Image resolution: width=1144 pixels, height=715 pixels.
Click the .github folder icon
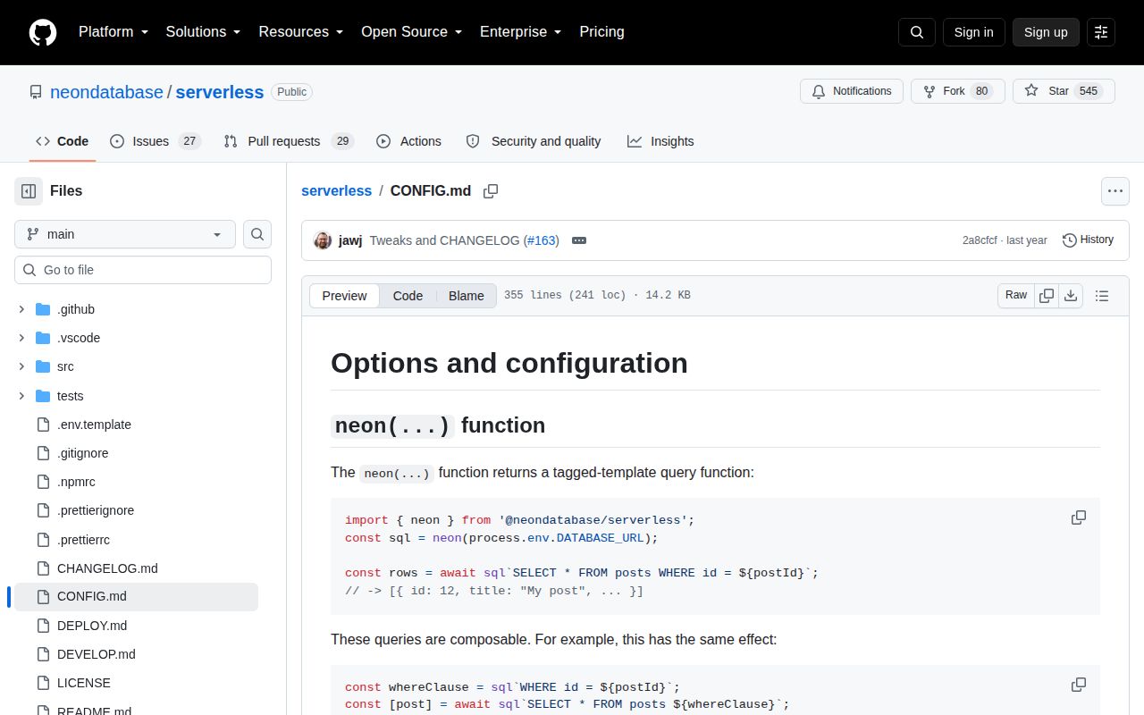43,309
